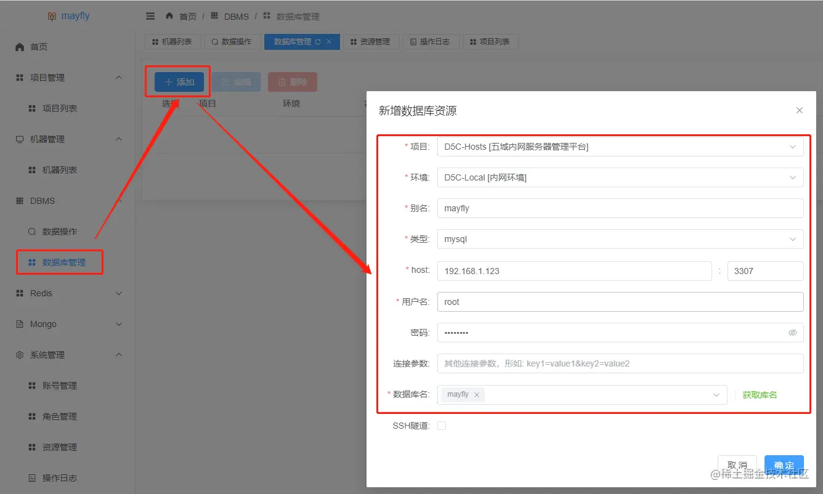Click the 项目管理 grid icon
The height and width of the screenshot is (494, 823).
pos(20,78)
